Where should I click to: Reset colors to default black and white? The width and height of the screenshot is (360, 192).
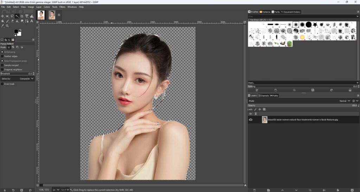(15, 35)
